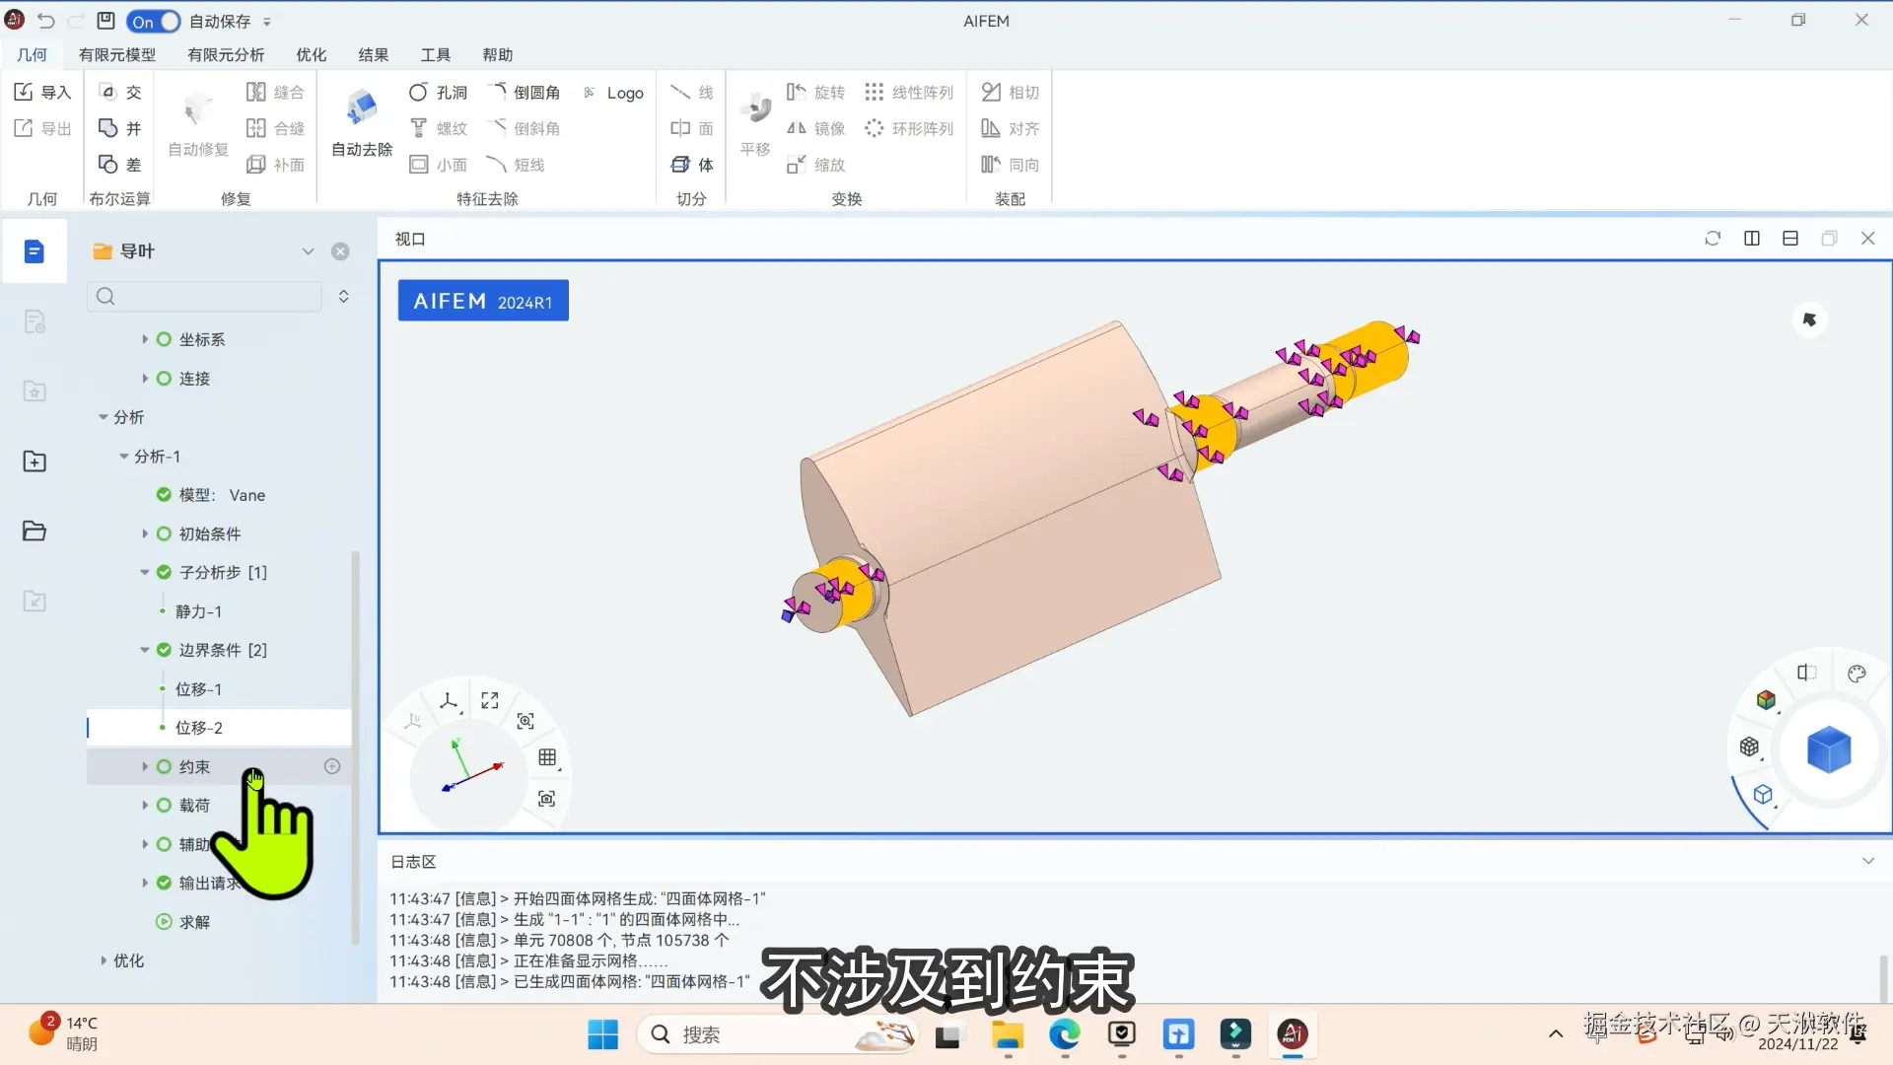Image resolution: width=1893 pixels, height=1065 pixels.
Task: Select the 位移-1 boundary condition
Action: click(x=198, y=689)
